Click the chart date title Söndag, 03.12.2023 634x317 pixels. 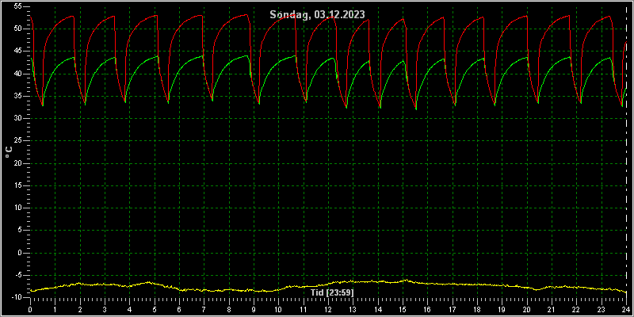tap(318, 14)
